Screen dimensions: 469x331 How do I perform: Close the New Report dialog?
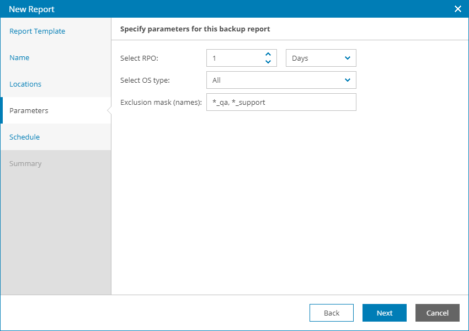tap(457, 9)
